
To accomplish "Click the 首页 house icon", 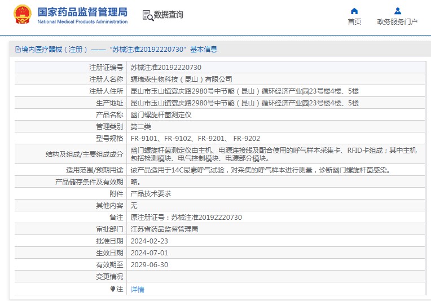I will coord(354,11).
